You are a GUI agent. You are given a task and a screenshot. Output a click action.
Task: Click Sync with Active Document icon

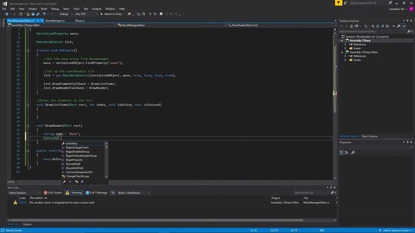373,26
